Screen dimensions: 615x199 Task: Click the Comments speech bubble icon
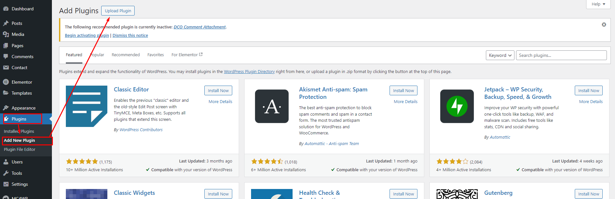[x=6, y=57]
